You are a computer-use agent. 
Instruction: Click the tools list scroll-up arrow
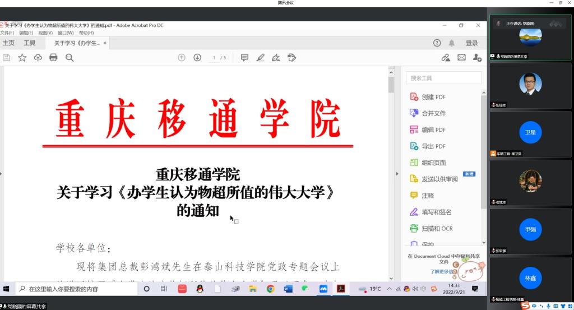(484, 93)
